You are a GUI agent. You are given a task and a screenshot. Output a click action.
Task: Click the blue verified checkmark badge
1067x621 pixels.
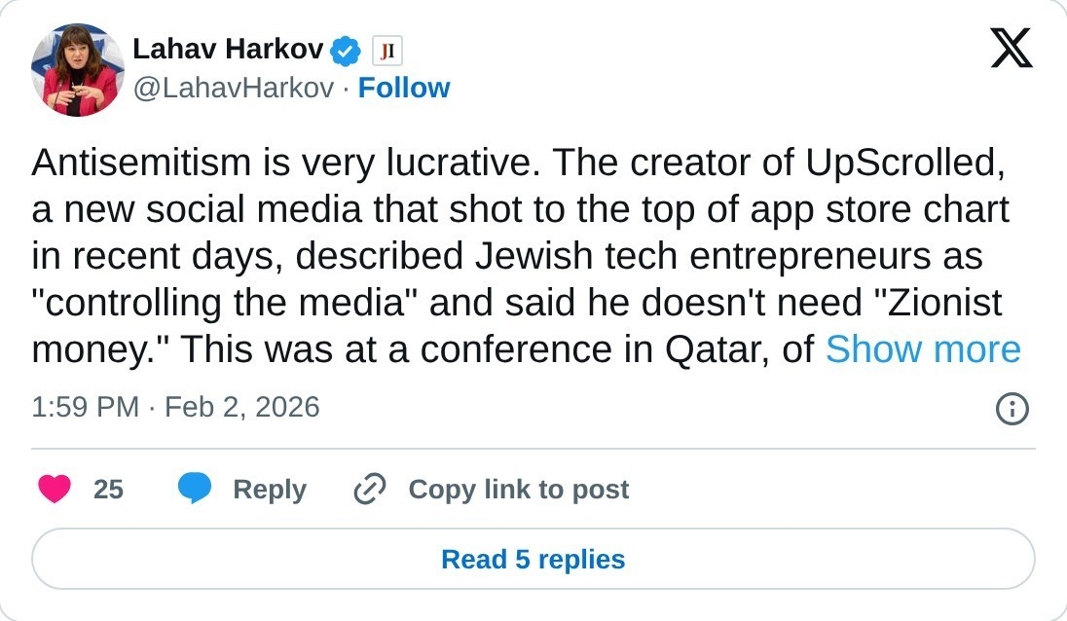click(346, 49)
